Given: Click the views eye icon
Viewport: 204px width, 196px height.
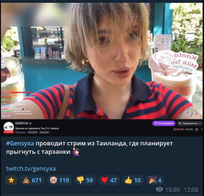Looking at the screenshot, I should click(x=159, y=189).
